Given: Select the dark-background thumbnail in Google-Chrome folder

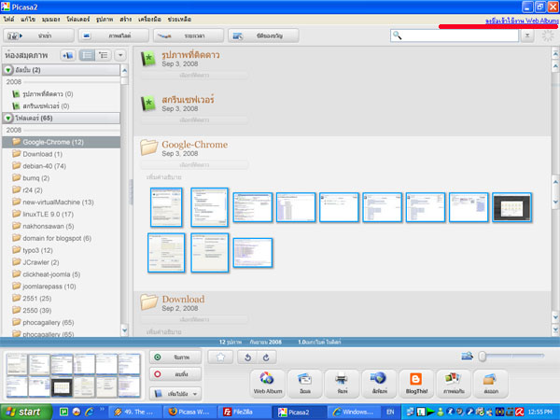Looking at the screenshot, I should click(x=511, y=207).
